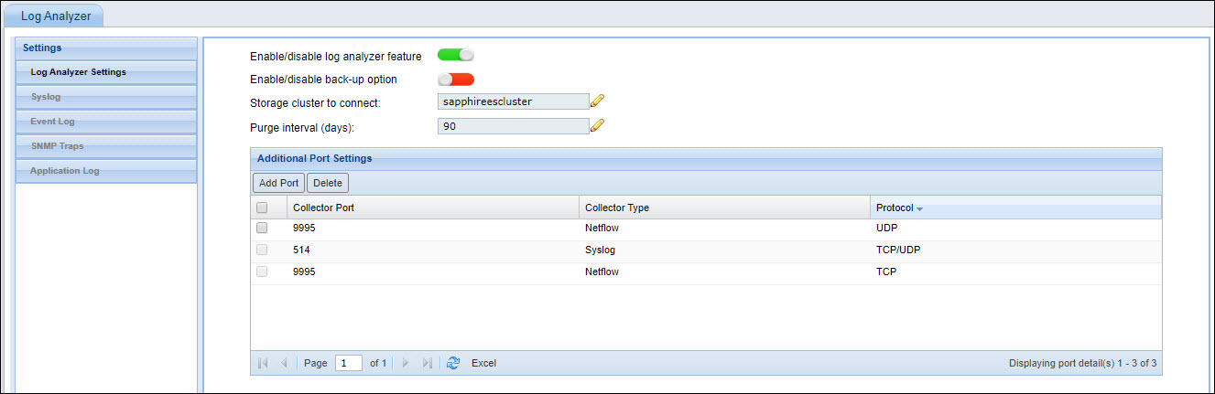Refresh the port settings grid
1215x394 pixels.
point(452,363)
